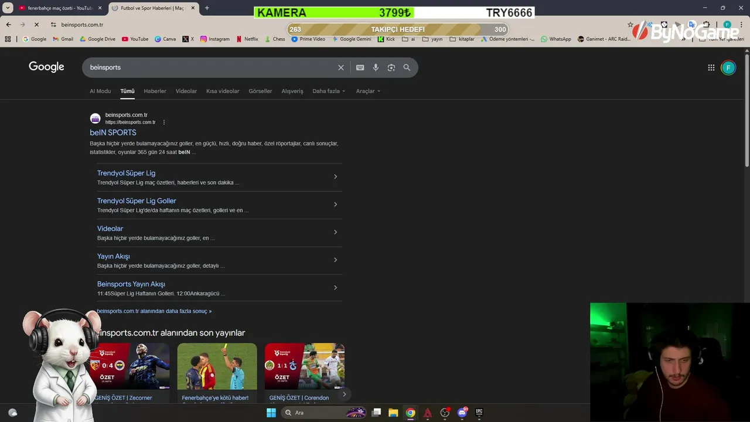Click the TAKİPÇİ HEDEFİ progress bar

coord(398,29)
